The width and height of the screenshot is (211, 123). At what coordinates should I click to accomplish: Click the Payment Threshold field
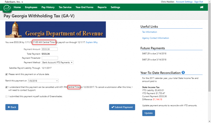tap(50, 58)
